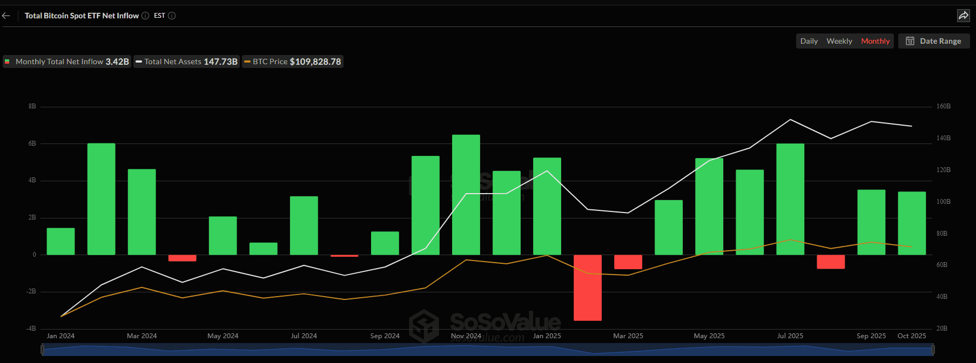Toggle the BTC Price legend item
The image size is (976, 363).
click(x=292, y=61)
